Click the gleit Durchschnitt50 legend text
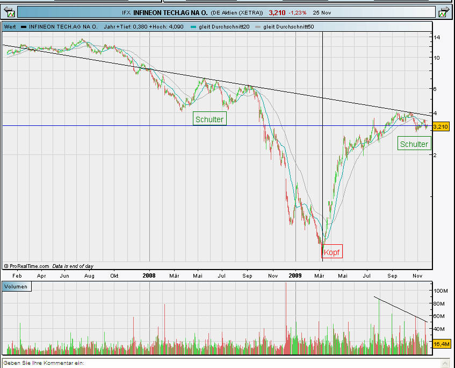455x368 pixels. point(288,27)
